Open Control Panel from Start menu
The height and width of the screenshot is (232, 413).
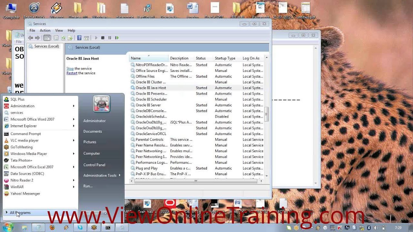pyautogui.click(x=94, y=165)
